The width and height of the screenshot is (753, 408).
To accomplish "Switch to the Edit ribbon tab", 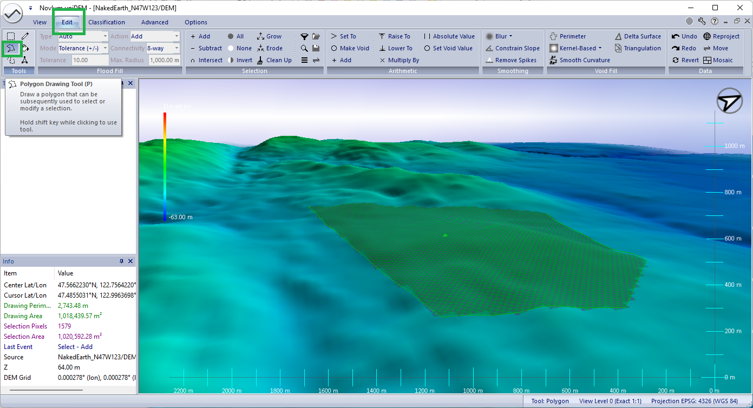I will (x=67, y=22).
